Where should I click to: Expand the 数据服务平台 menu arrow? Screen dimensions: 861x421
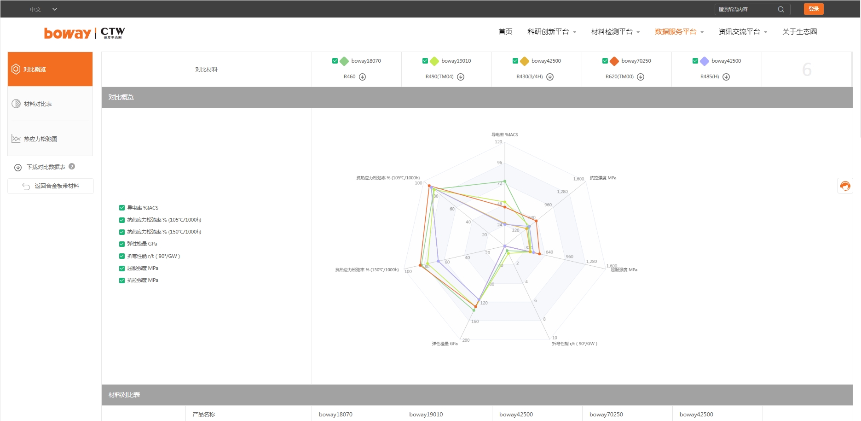click(702, 32)
